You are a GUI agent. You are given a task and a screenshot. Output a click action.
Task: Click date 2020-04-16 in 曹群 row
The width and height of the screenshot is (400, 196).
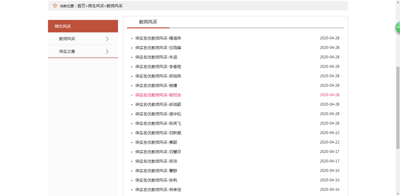[x=330, y=171]
